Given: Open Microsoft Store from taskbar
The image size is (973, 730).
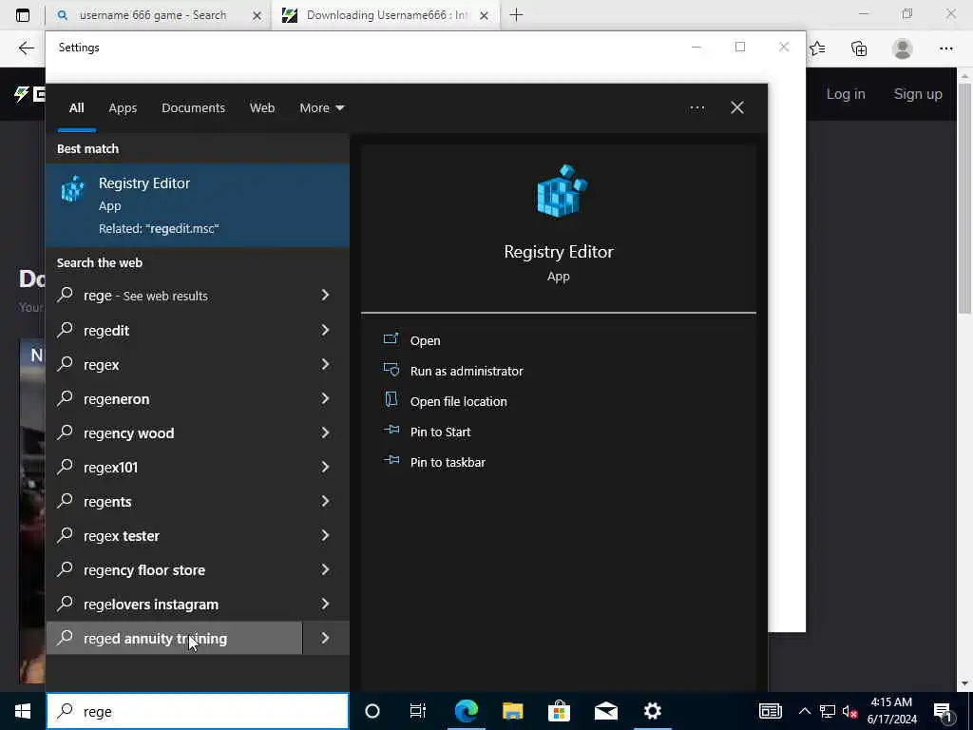Looking at the screenshot, I should (x=559, y=711).
